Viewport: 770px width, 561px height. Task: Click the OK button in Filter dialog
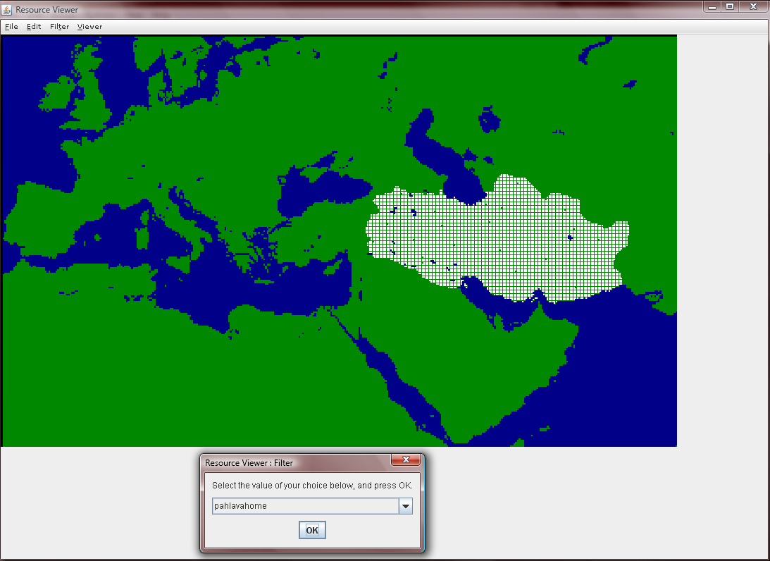312,530
